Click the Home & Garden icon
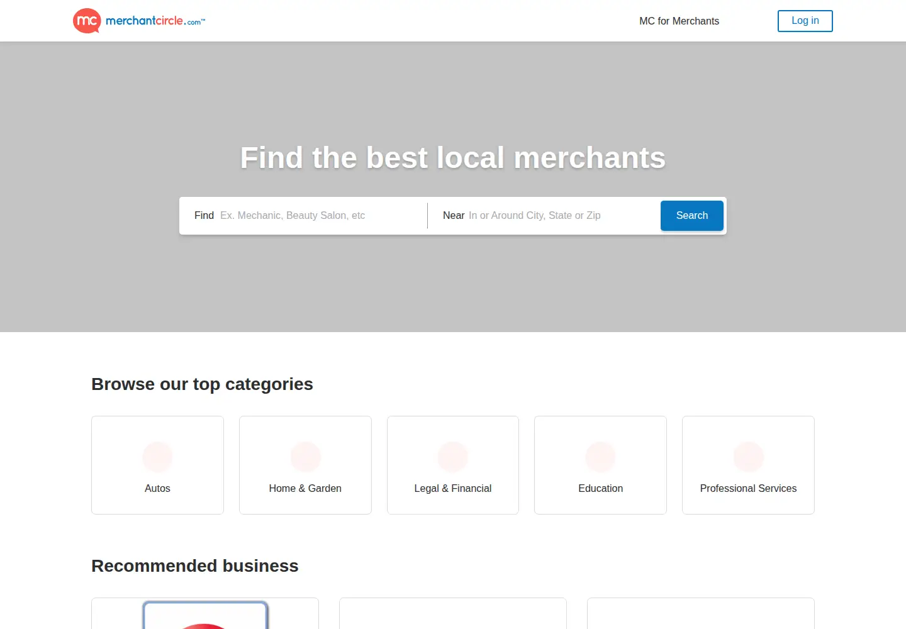906x629 pixels. [x=305, y=457]
